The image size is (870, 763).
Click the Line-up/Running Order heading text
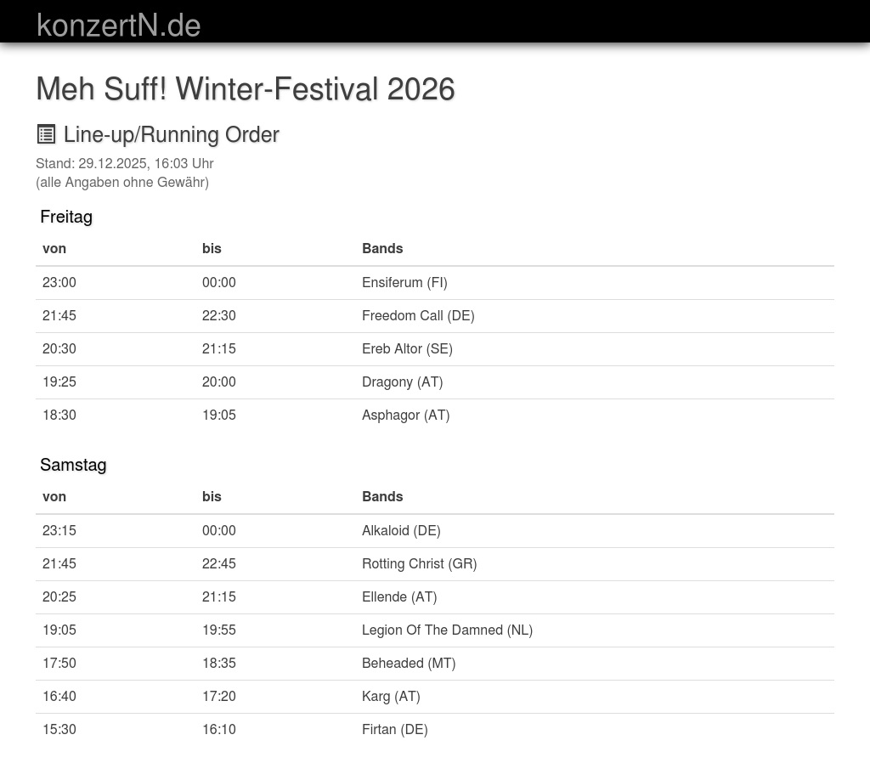click(171, 135)
